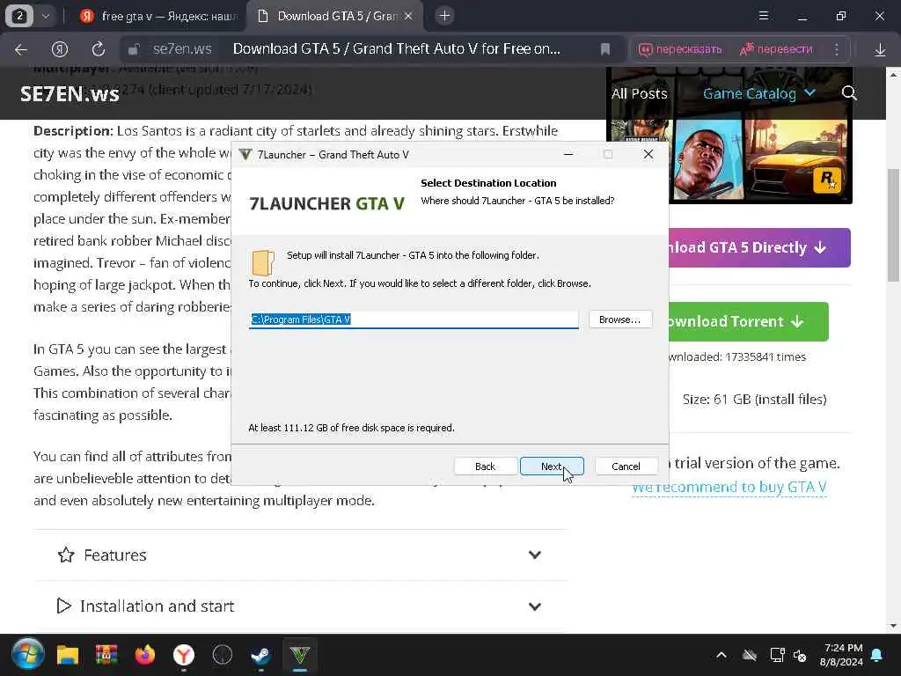Expand the 'Installation and start' section
Viewport: 901px width, 676px height.
[300, 606]
